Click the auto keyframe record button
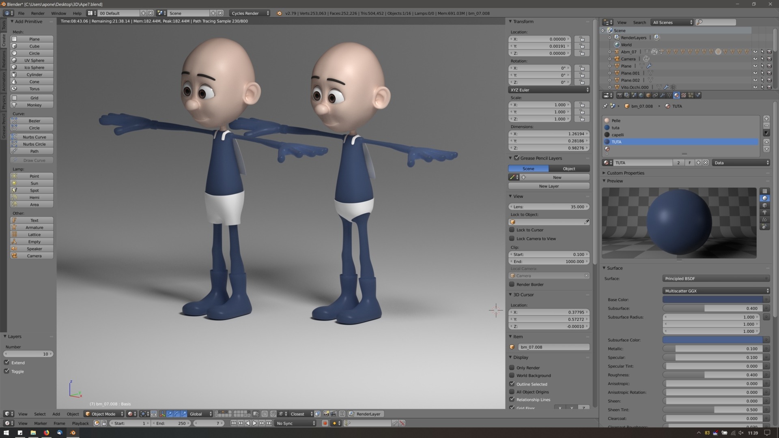The width and height of the screenshot is (779, 438). pyautogui.click(x=325, y=423)
